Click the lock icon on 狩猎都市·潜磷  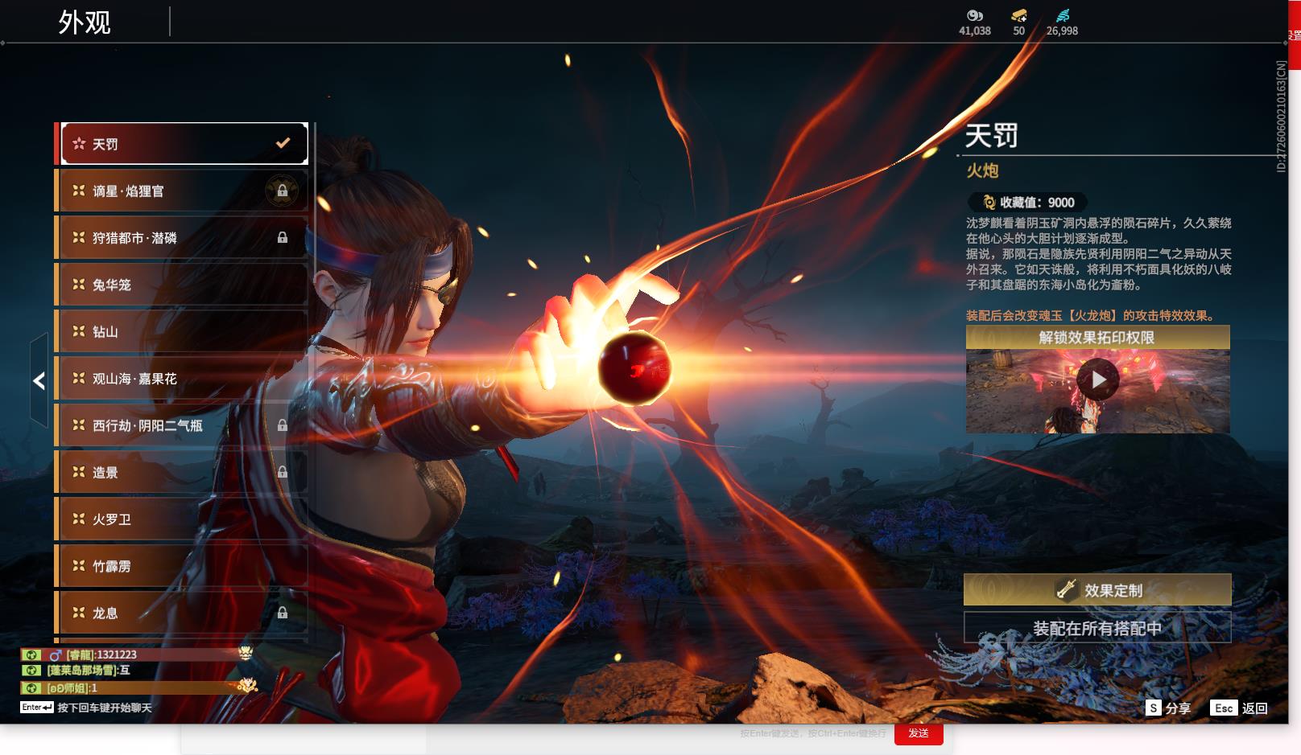(x=283, y=237)
